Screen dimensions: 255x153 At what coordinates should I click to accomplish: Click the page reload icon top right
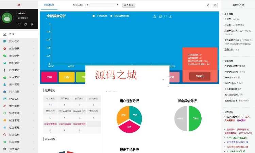tap(215, 5)
